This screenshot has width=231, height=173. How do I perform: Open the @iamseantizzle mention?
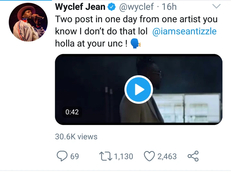(184, 32)
